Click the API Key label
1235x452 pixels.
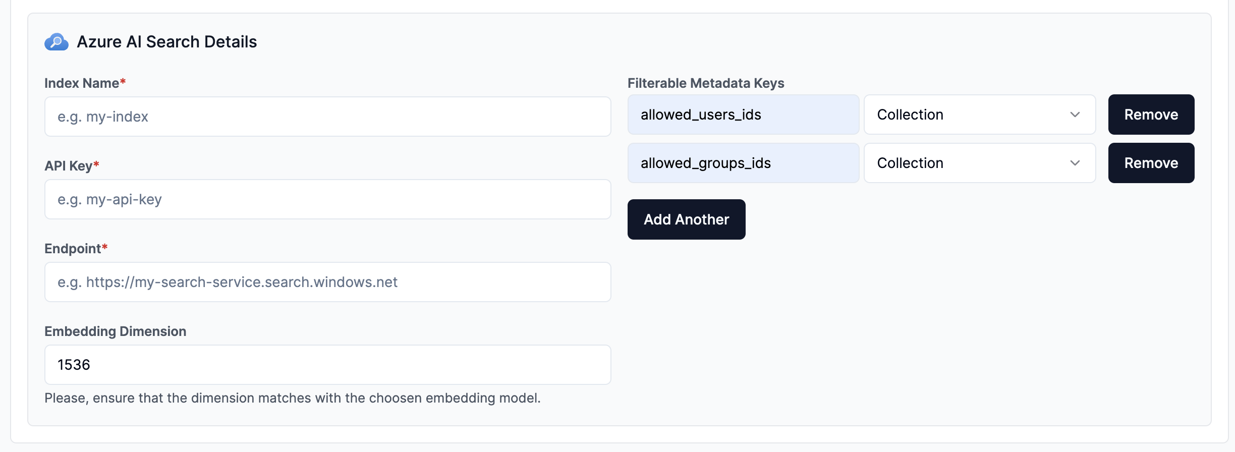click(x=69, y=166)
